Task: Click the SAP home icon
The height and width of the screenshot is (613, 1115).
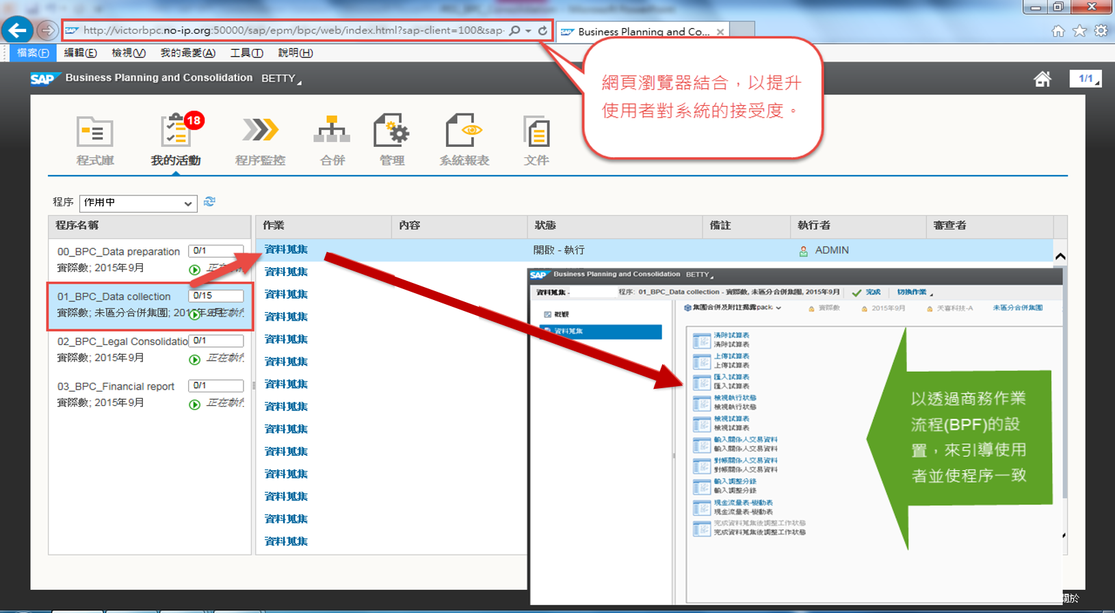Action: tap(1042, 79)
